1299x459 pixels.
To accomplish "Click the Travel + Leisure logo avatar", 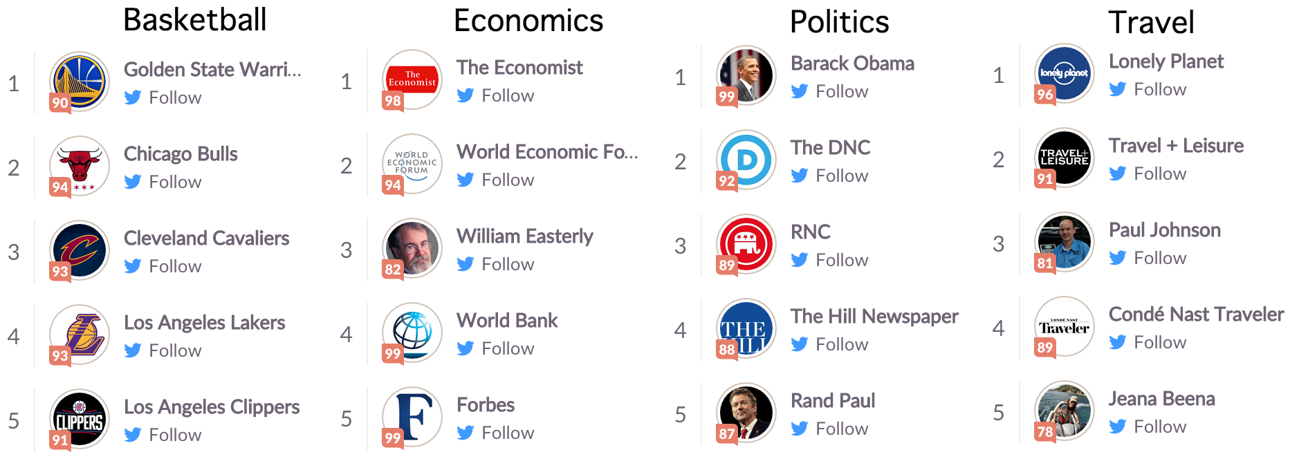I will click(1065, 158).
